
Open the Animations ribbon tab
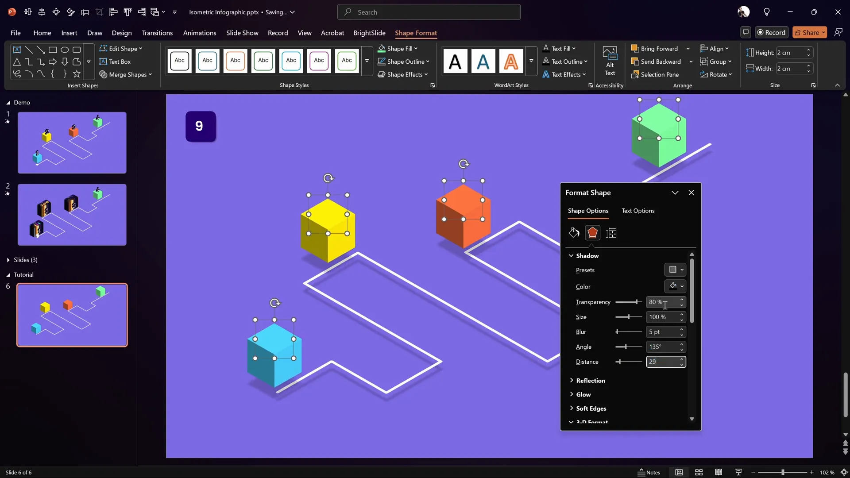tap(200, 33)
